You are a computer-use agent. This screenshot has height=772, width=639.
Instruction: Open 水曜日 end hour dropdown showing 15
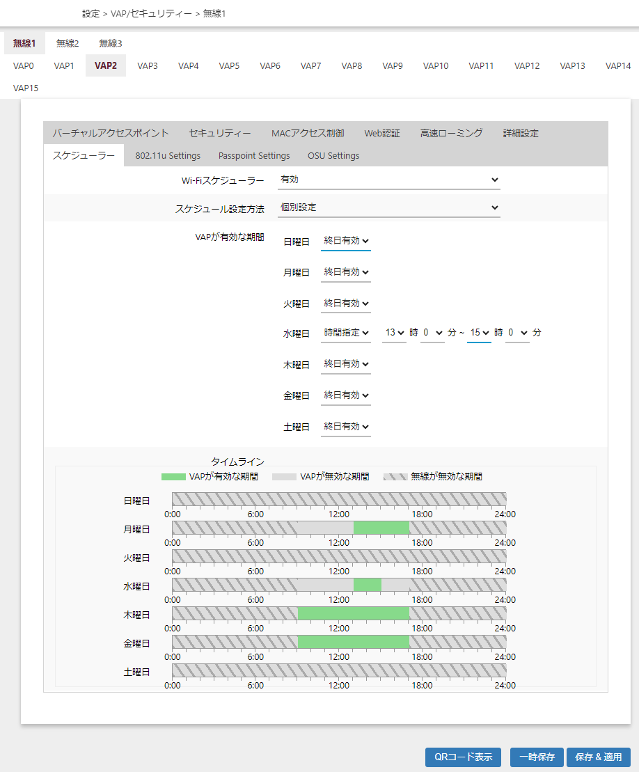[x=479, y=333]
